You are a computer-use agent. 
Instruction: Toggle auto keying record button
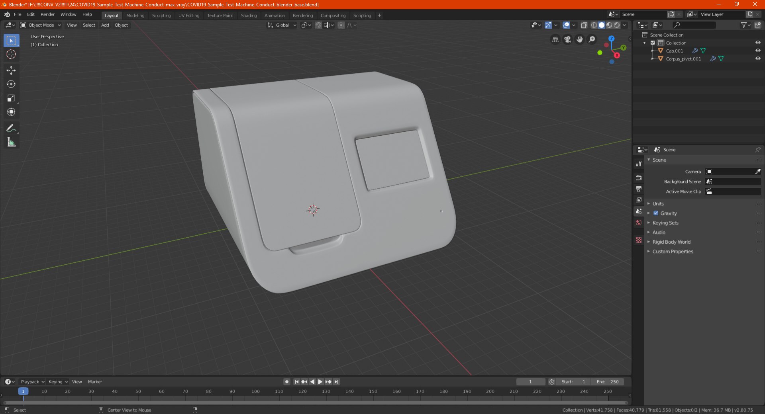(287, 382)
